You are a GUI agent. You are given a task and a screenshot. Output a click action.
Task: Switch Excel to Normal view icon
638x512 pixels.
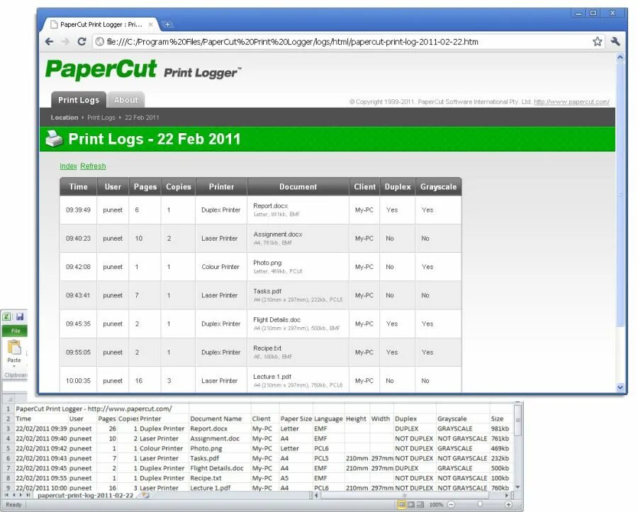pos(401,505)
